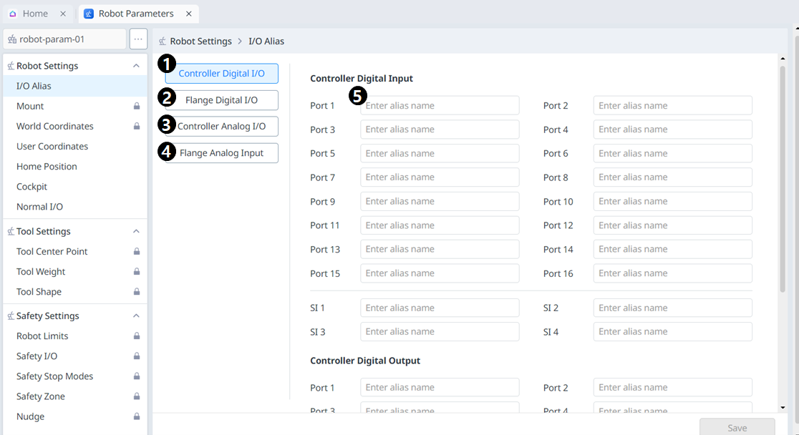Screen dimensions: 799x435
Task: Click the lock icon next to Robot Limits
Action: [x=136, y=336]
